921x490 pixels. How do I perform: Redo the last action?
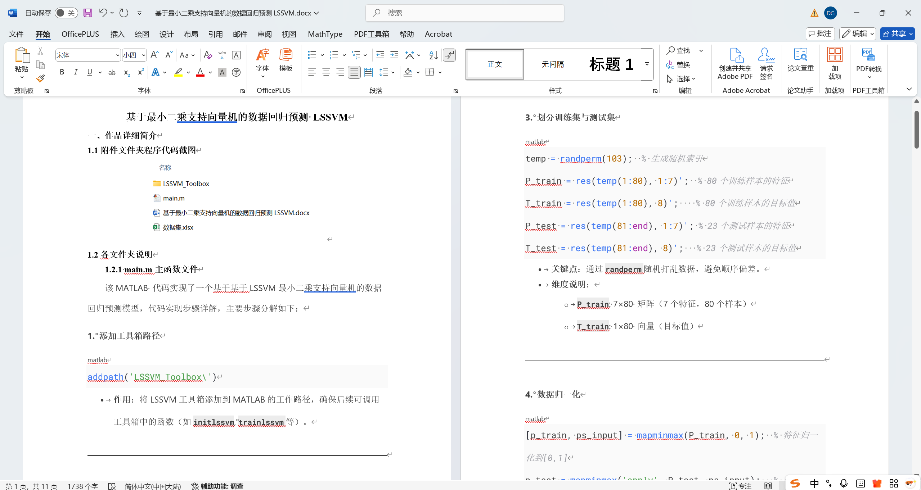124,13
